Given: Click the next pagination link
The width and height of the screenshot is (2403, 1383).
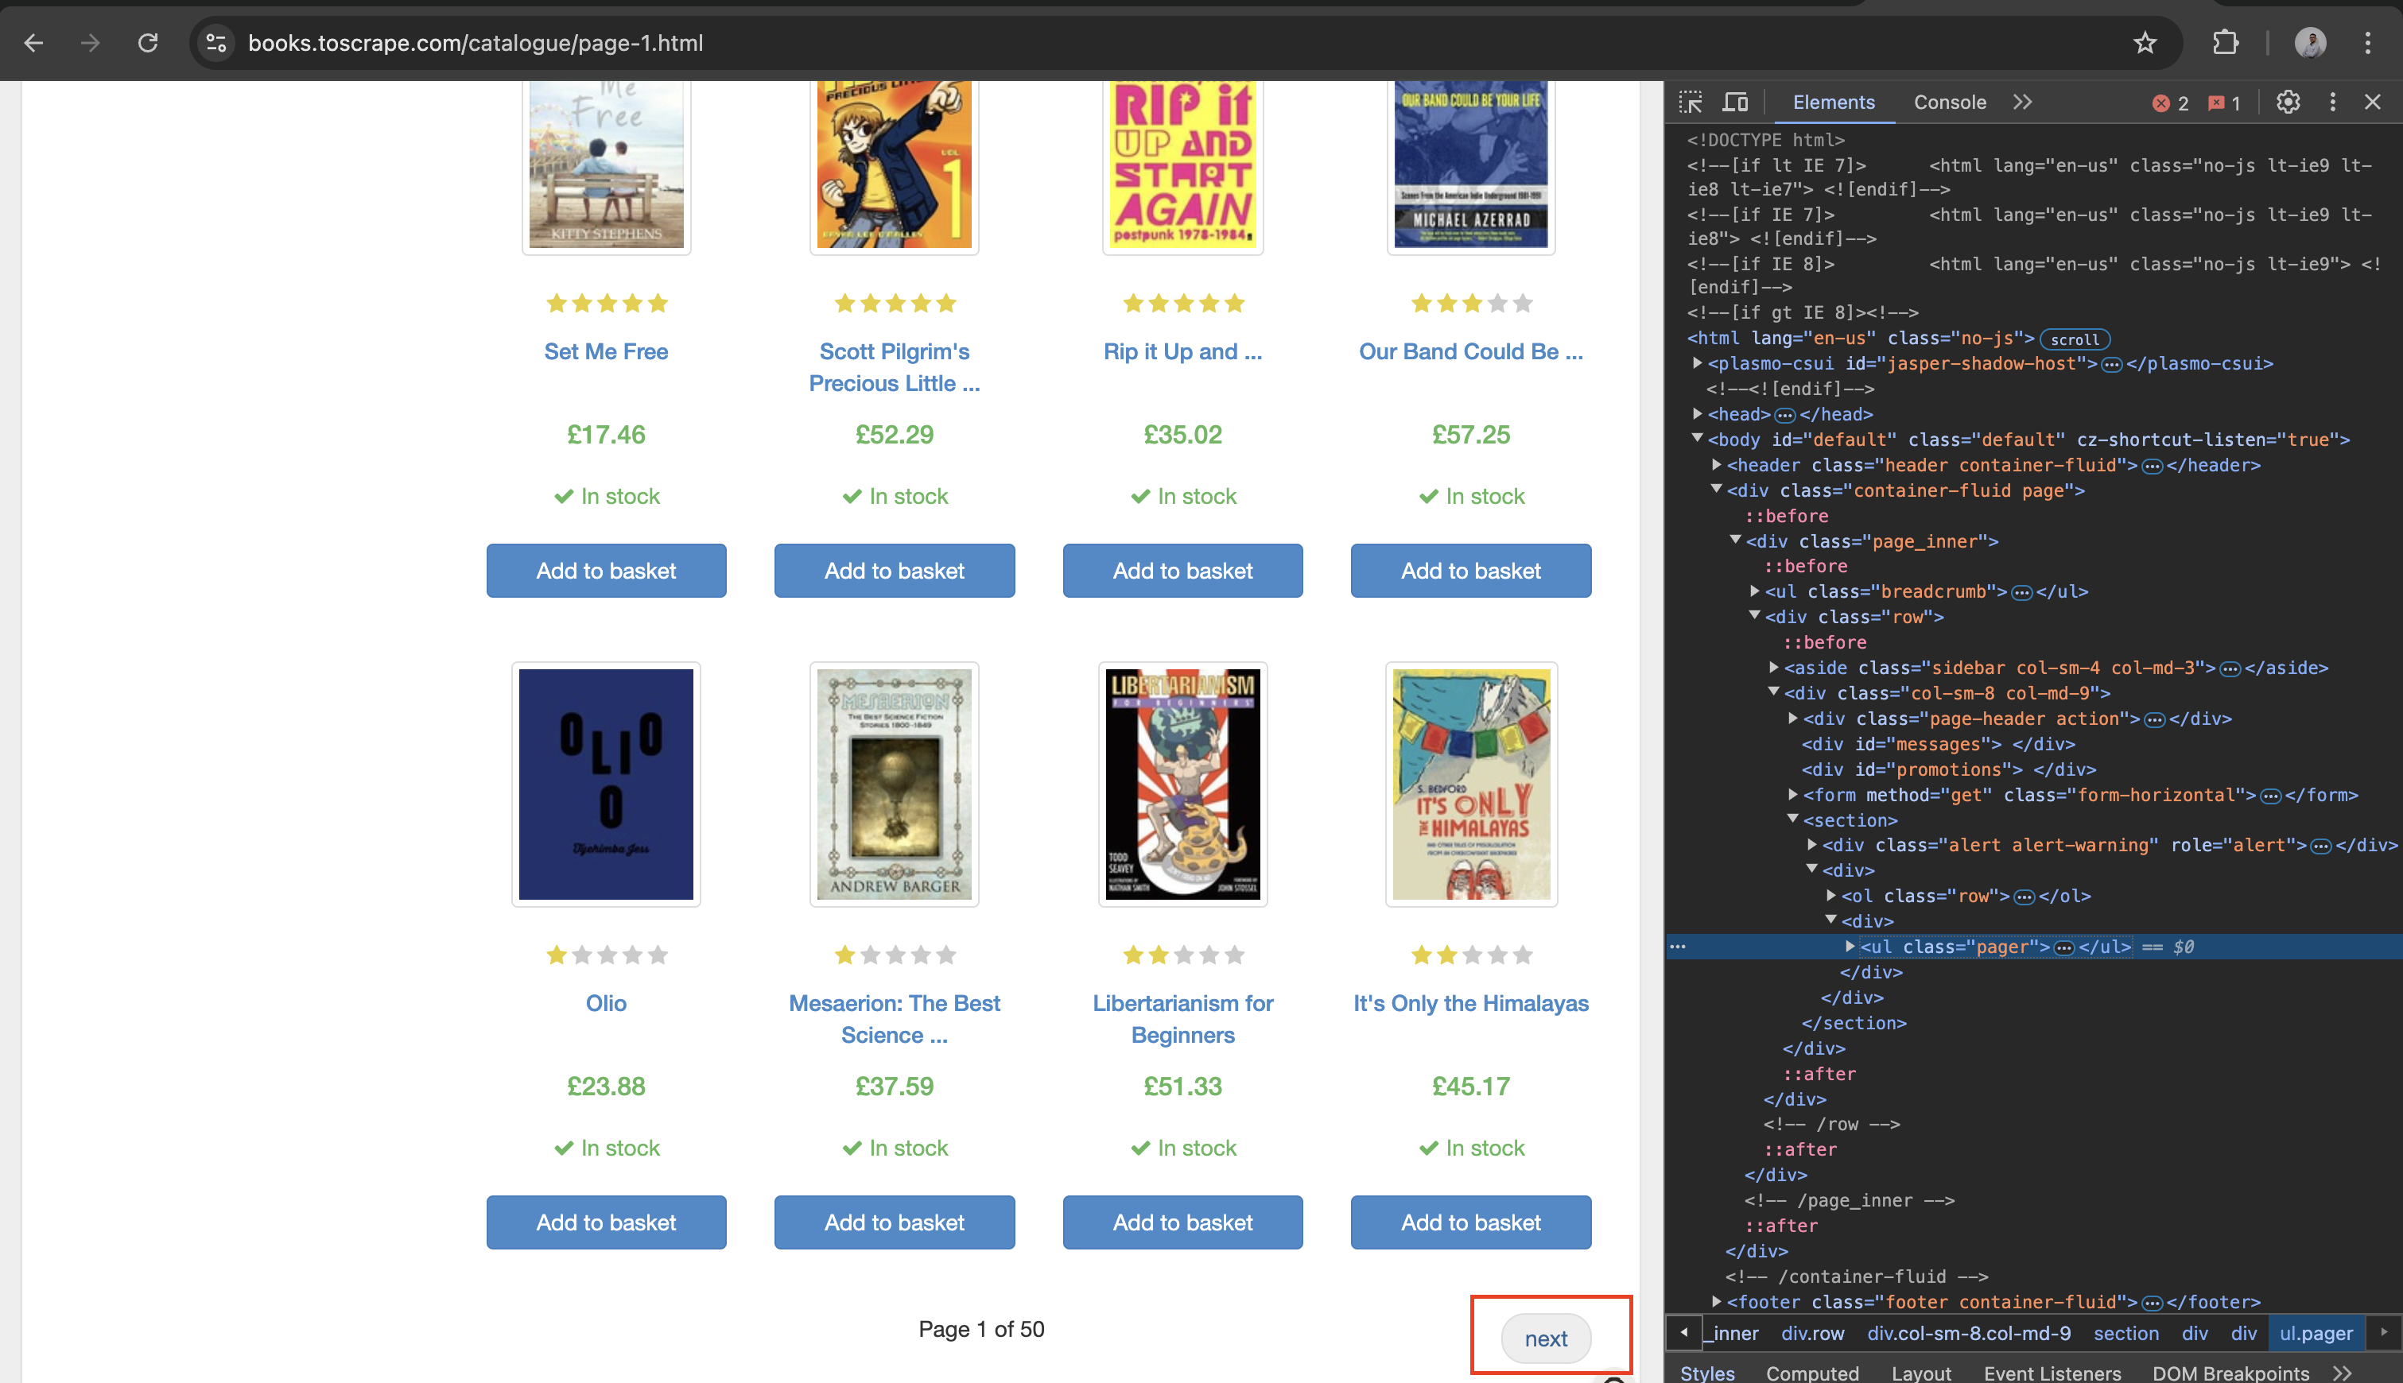Looking at the screenshot, I should (1546, 1338).
